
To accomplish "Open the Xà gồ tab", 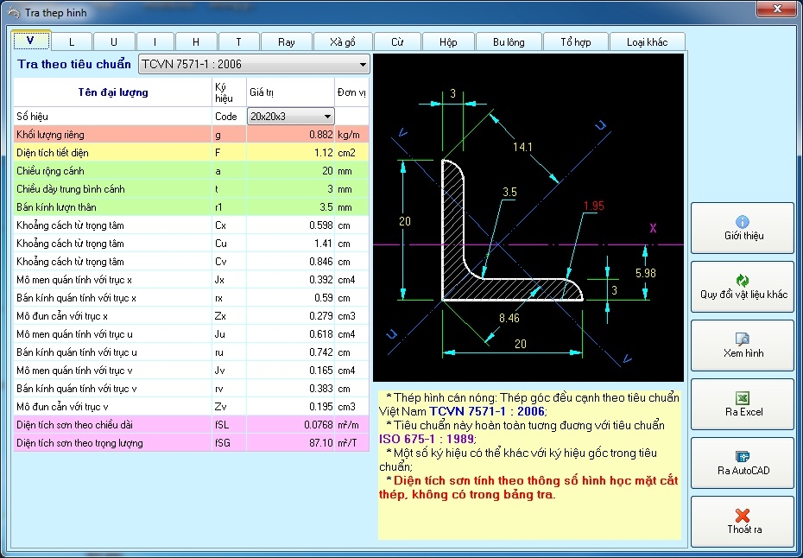I will (341, 42).
